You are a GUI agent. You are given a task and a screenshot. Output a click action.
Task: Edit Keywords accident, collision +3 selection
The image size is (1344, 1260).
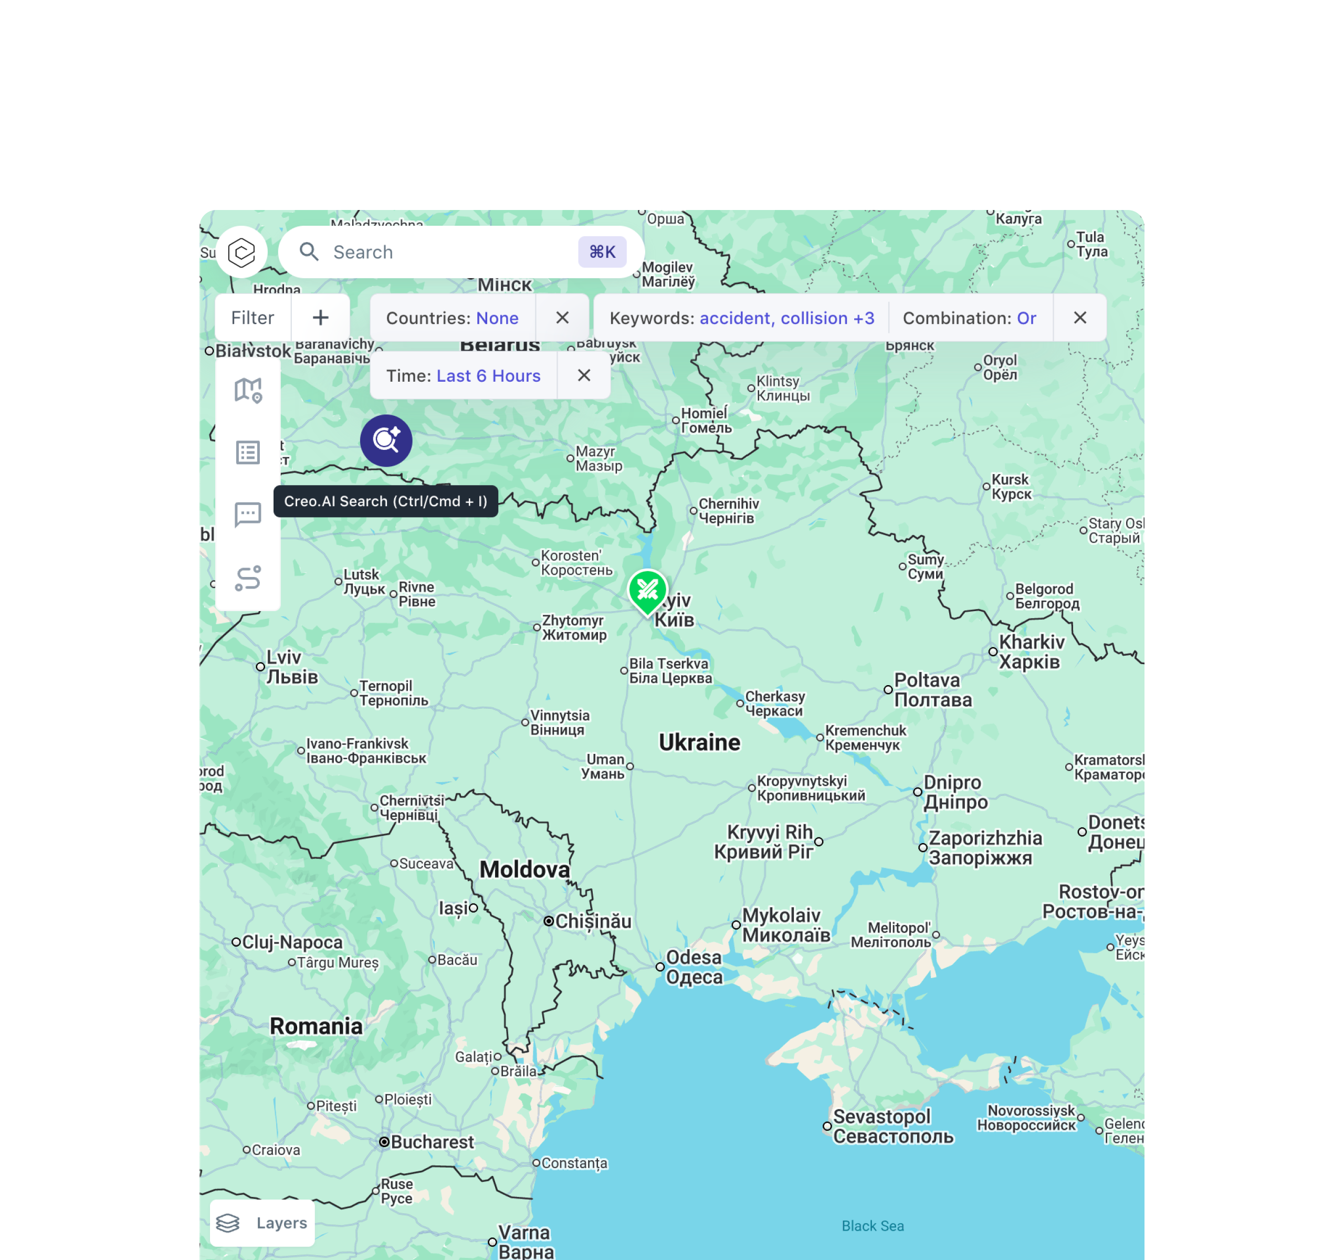742,318
